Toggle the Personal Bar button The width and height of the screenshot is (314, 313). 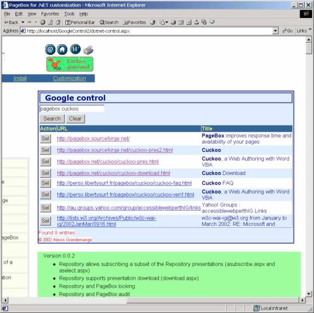[x=80, y=22]
